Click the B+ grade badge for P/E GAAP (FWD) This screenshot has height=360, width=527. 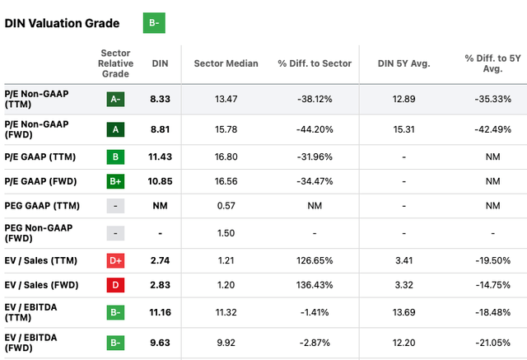click(115, 180)
